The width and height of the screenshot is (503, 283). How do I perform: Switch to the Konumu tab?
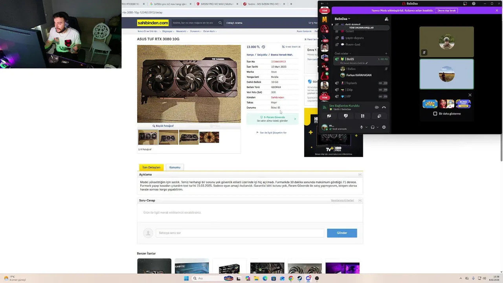click(175, 167)
